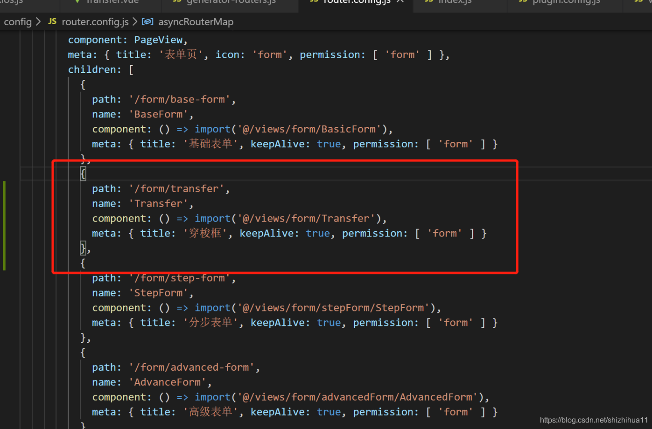Click the JS file icon in breadcrumb
Screen dimensions: 652x429
click(x=53, y=22)
